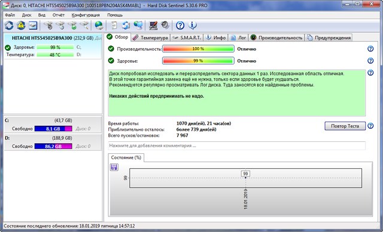Click help icon next to Производительность bar
The width and height of the screenshot is (383, 232).
[370, 49]
